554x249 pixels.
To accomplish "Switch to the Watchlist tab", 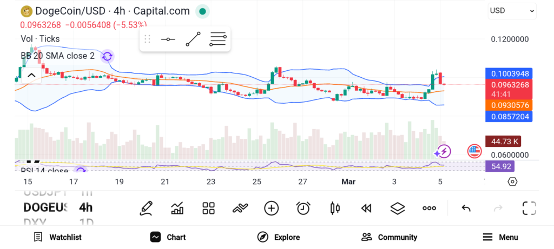I will point(57,237).
